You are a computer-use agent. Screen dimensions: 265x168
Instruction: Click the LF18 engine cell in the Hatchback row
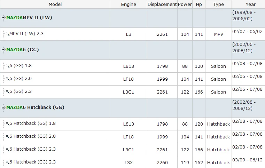click(128, 137)
